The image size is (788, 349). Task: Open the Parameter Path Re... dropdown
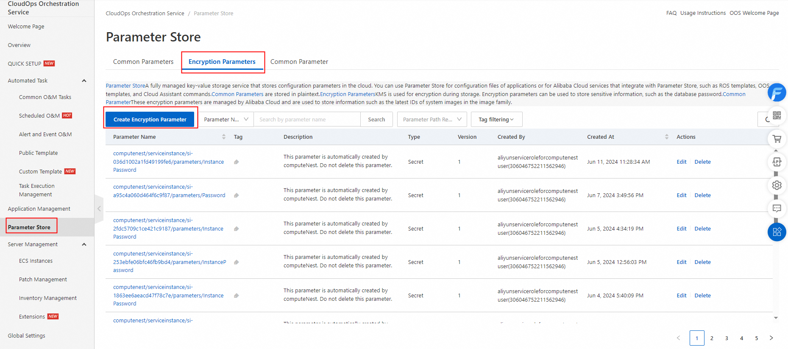coord(432,120)
